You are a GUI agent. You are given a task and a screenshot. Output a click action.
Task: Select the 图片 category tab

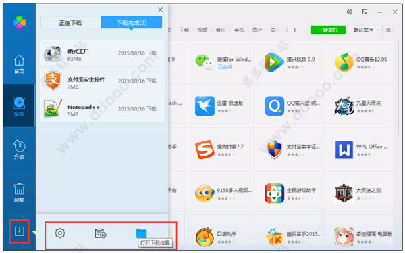pyautogui.click(x=257, y=30)
